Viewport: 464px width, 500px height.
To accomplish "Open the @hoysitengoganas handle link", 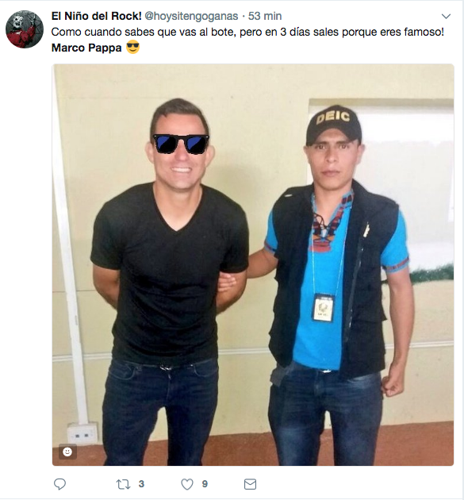I will coord(191,16).
